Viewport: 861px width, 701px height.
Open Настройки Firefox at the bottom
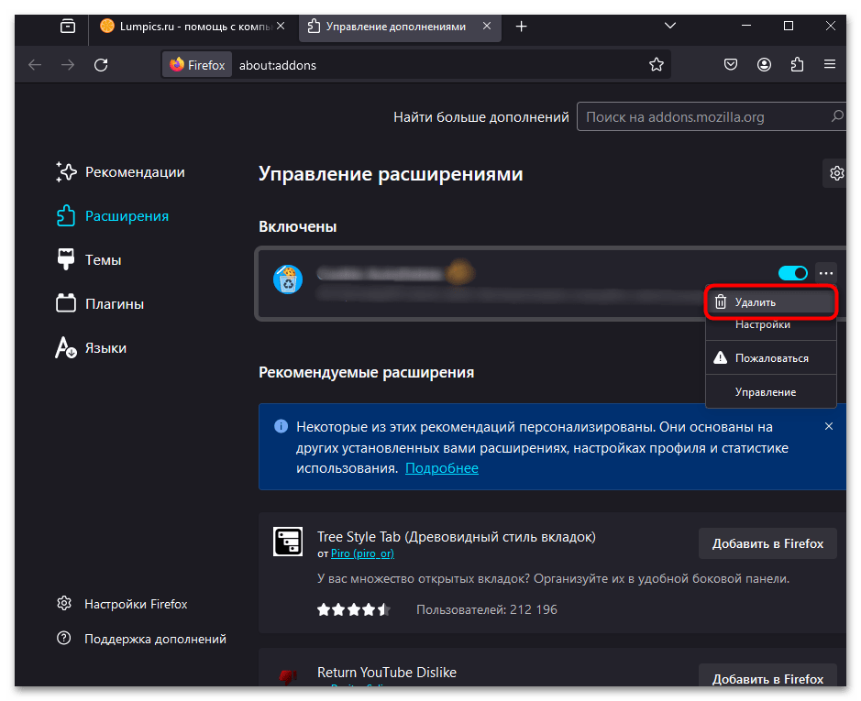122,604
